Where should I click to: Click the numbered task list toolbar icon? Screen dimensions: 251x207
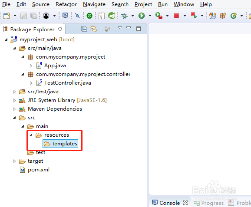(102, 16)
